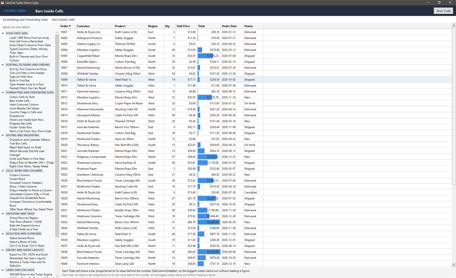
Task: Click the sidebar scroll down arrow
Action: pyautogui.click(x=57, y=276)
